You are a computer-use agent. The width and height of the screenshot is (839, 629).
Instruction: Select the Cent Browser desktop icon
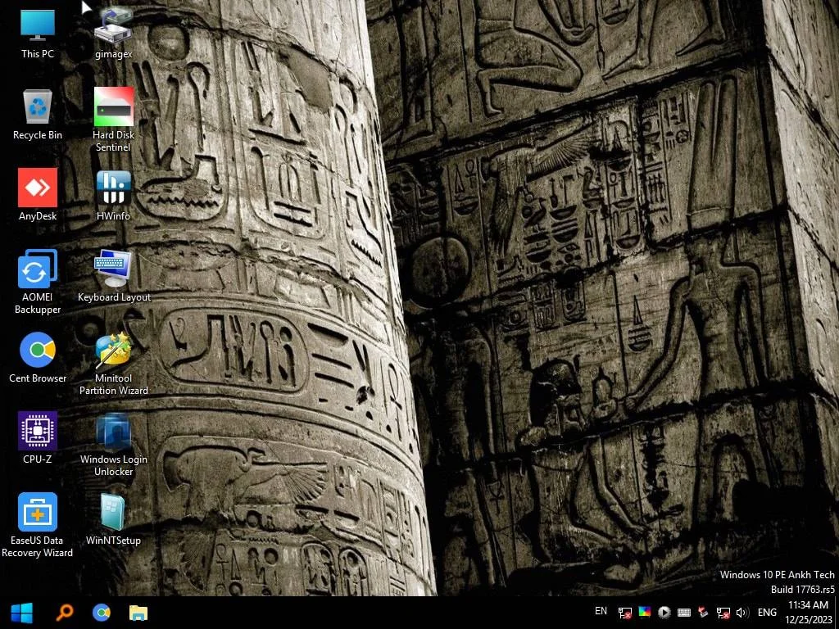[x=38, y=357]
